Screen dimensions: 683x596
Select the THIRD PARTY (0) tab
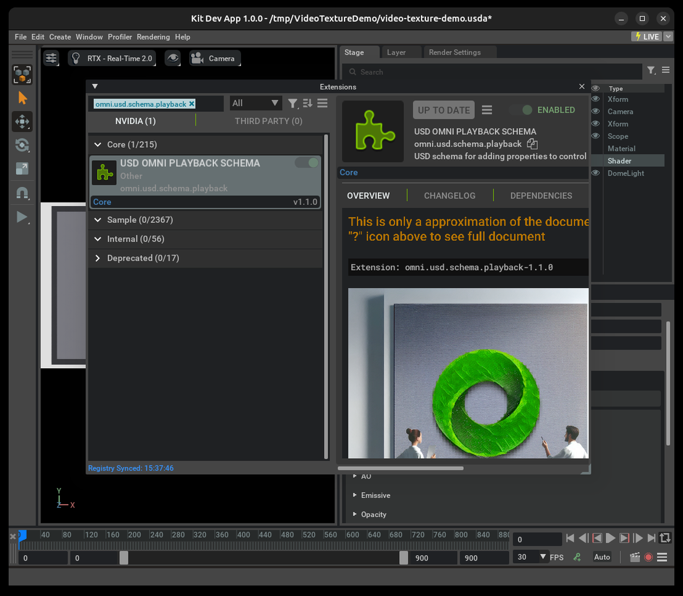[x=268, y=121]
